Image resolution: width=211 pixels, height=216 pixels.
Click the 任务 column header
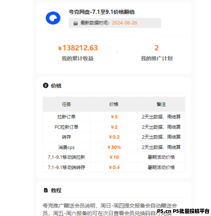(x=66, y=104)
